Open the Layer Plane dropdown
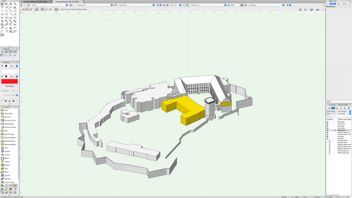Viewport: 352px width, 198px height. (136, 5)
